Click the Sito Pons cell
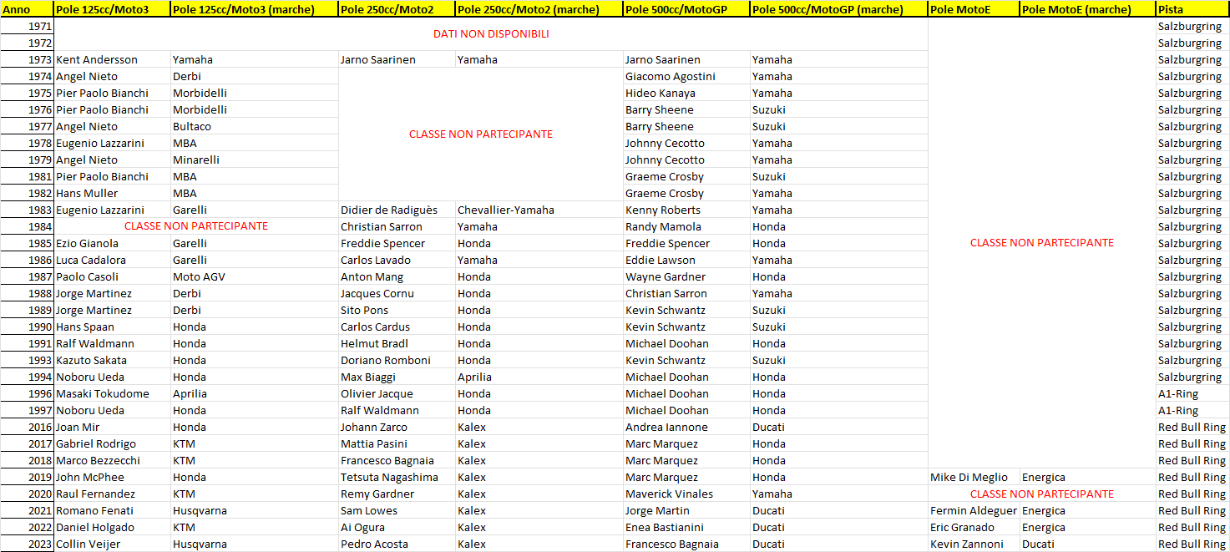This screenshot has height=552, width=1230. pos(397,310)
